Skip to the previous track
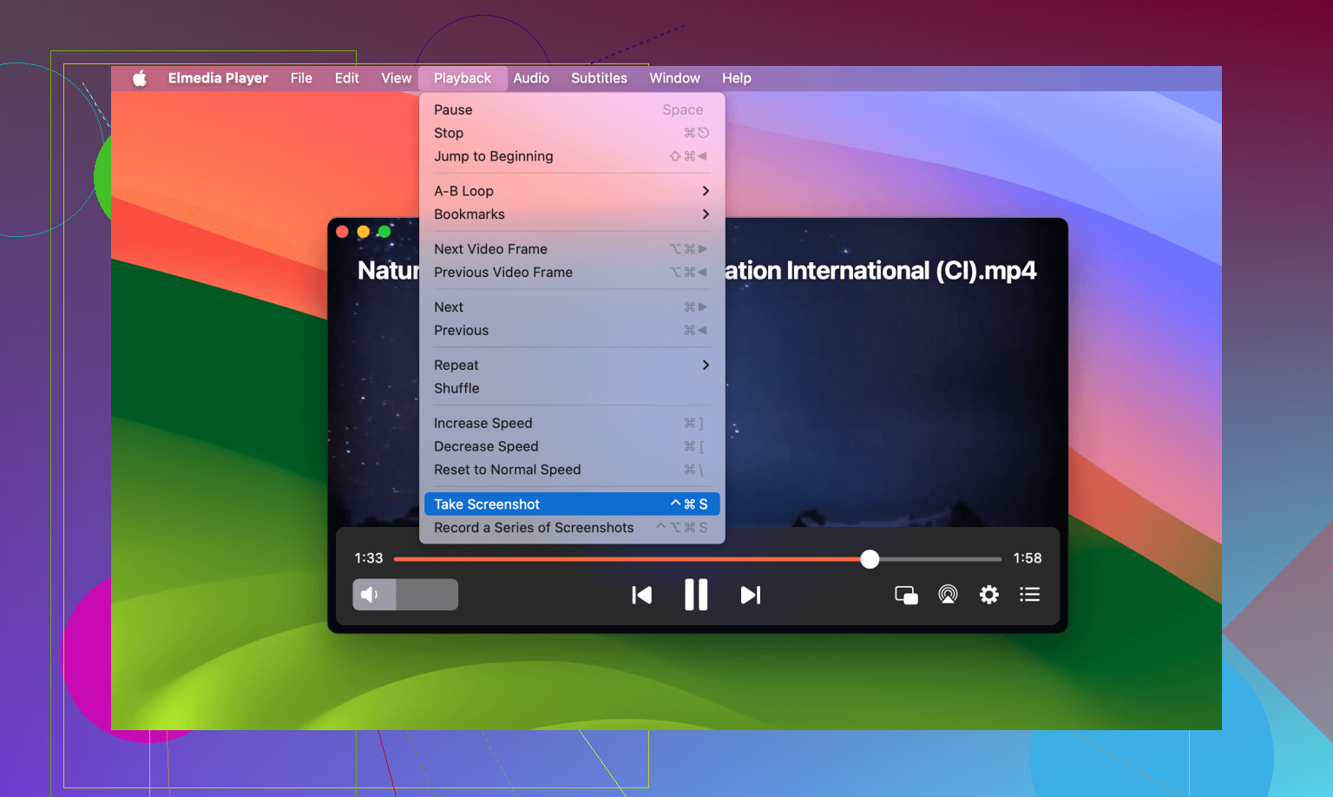Image resolution: width=1333 pixels, height=797 pixels. tap(642, 595)
